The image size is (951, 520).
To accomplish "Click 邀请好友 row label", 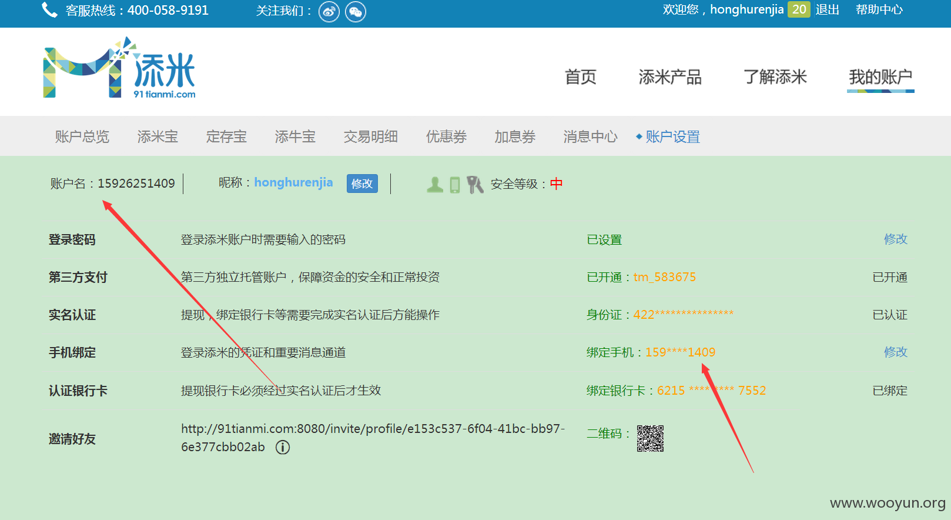I will (x=72, y=439).
